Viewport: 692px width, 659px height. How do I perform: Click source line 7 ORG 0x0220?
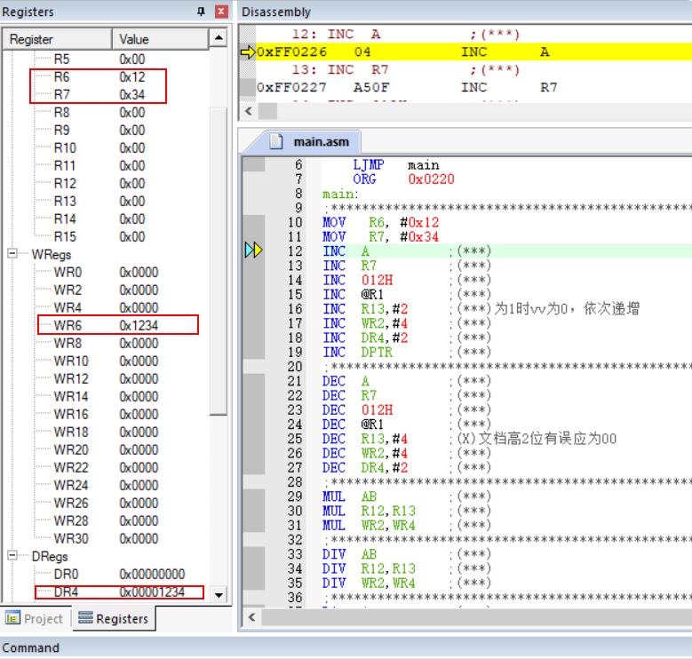[x=403, y=179]
